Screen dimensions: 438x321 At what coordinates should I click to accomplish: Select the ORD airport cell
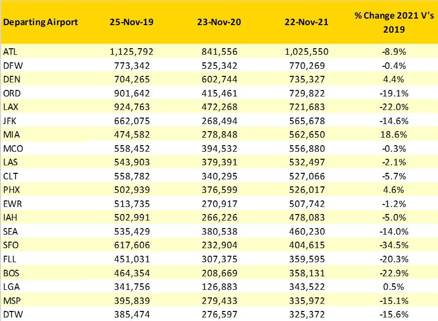pyautogui.click(x=11, y=93)
